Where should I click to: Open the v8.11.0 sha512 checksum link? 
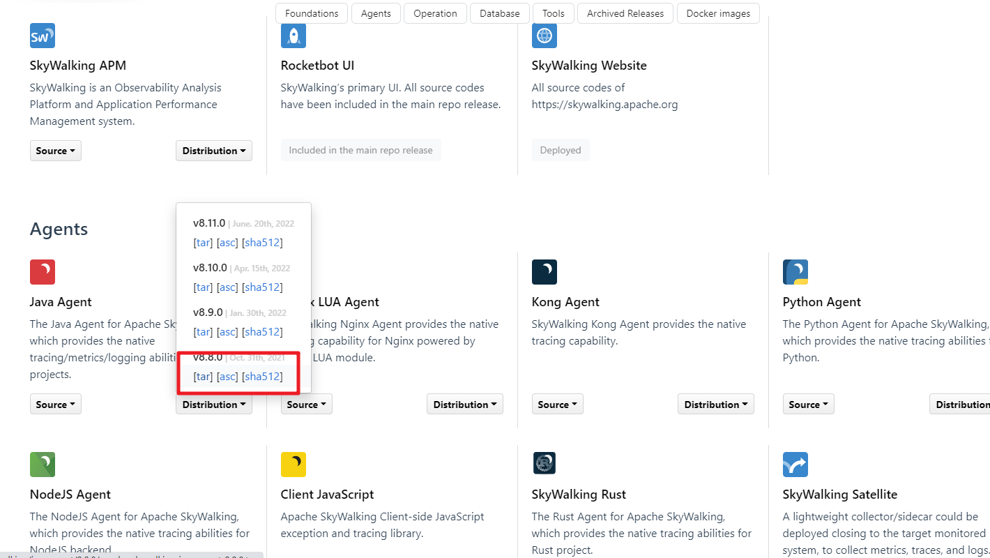[262, 243]
